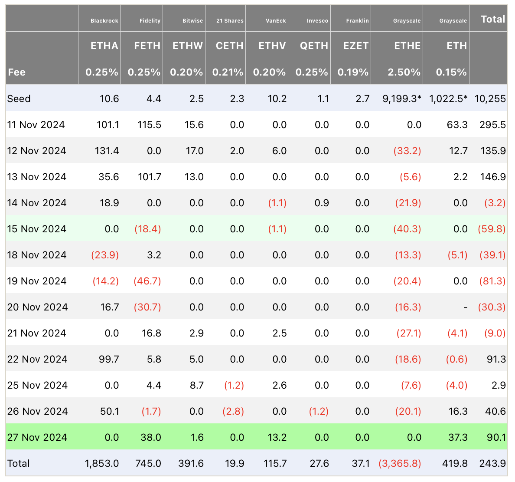Click the ETHA ticker column header
This screenshot has height=482, width=515.
(104, 46)
